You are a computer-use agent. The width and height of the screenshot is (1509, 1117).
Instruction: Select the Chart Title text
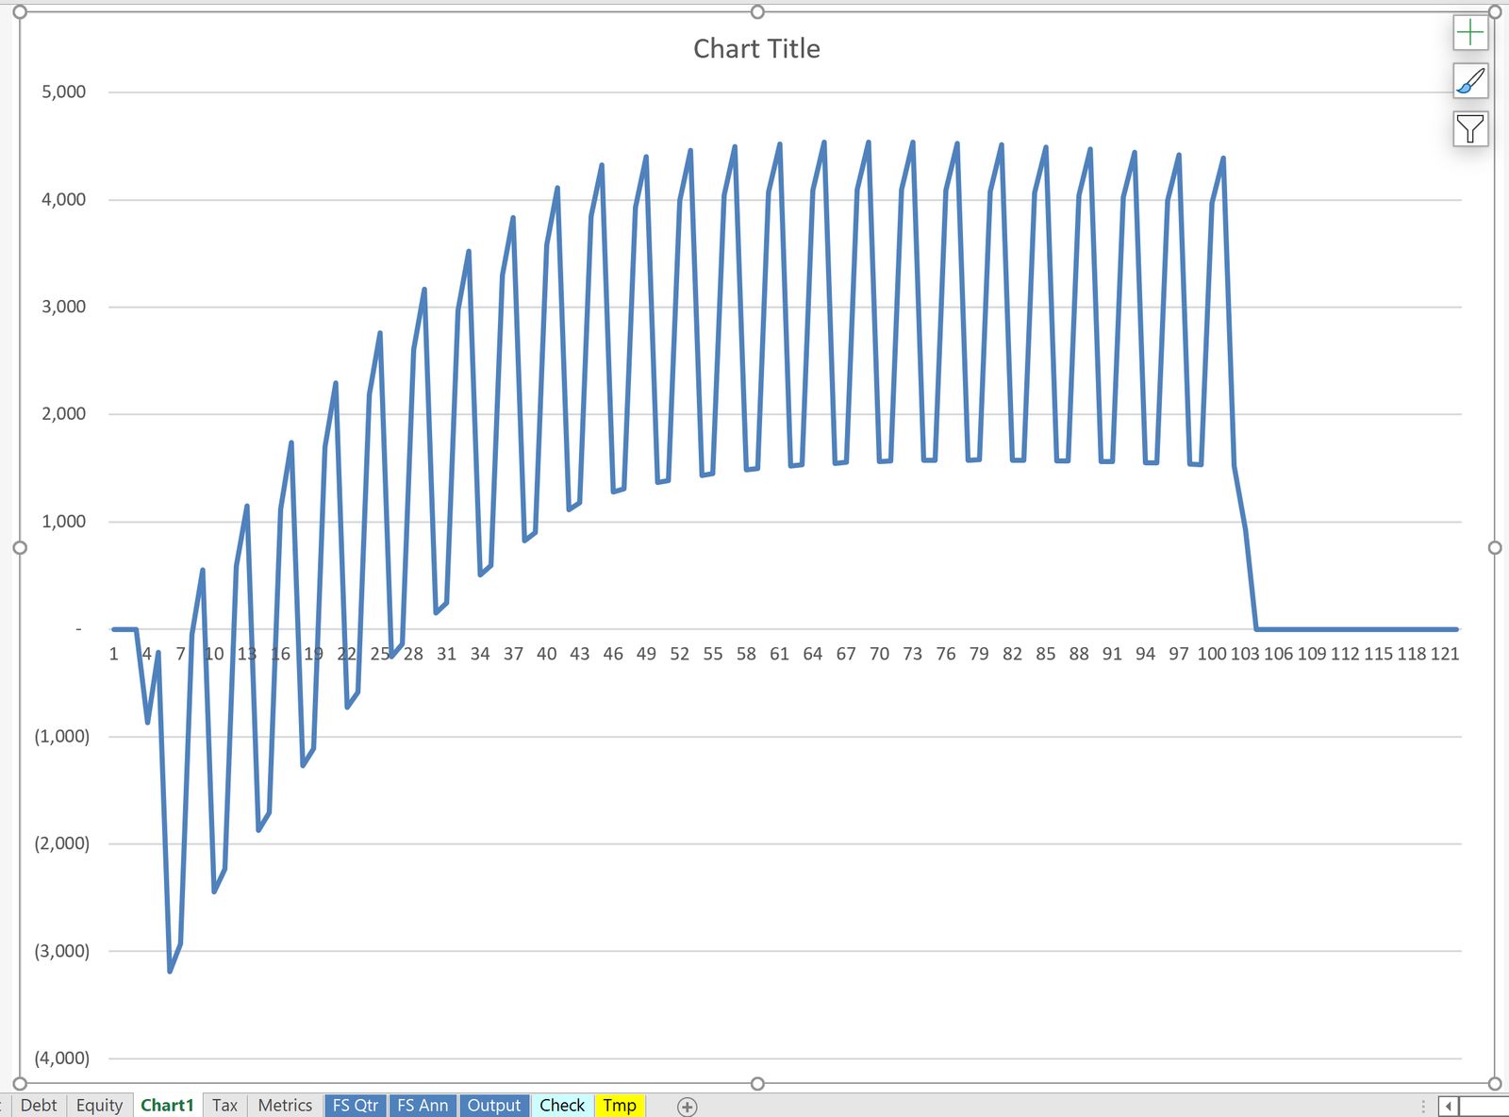756,49
